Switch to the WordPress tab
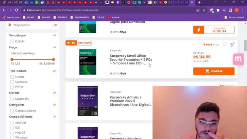The height and width of the screenshot is (139, 247). 42,2
